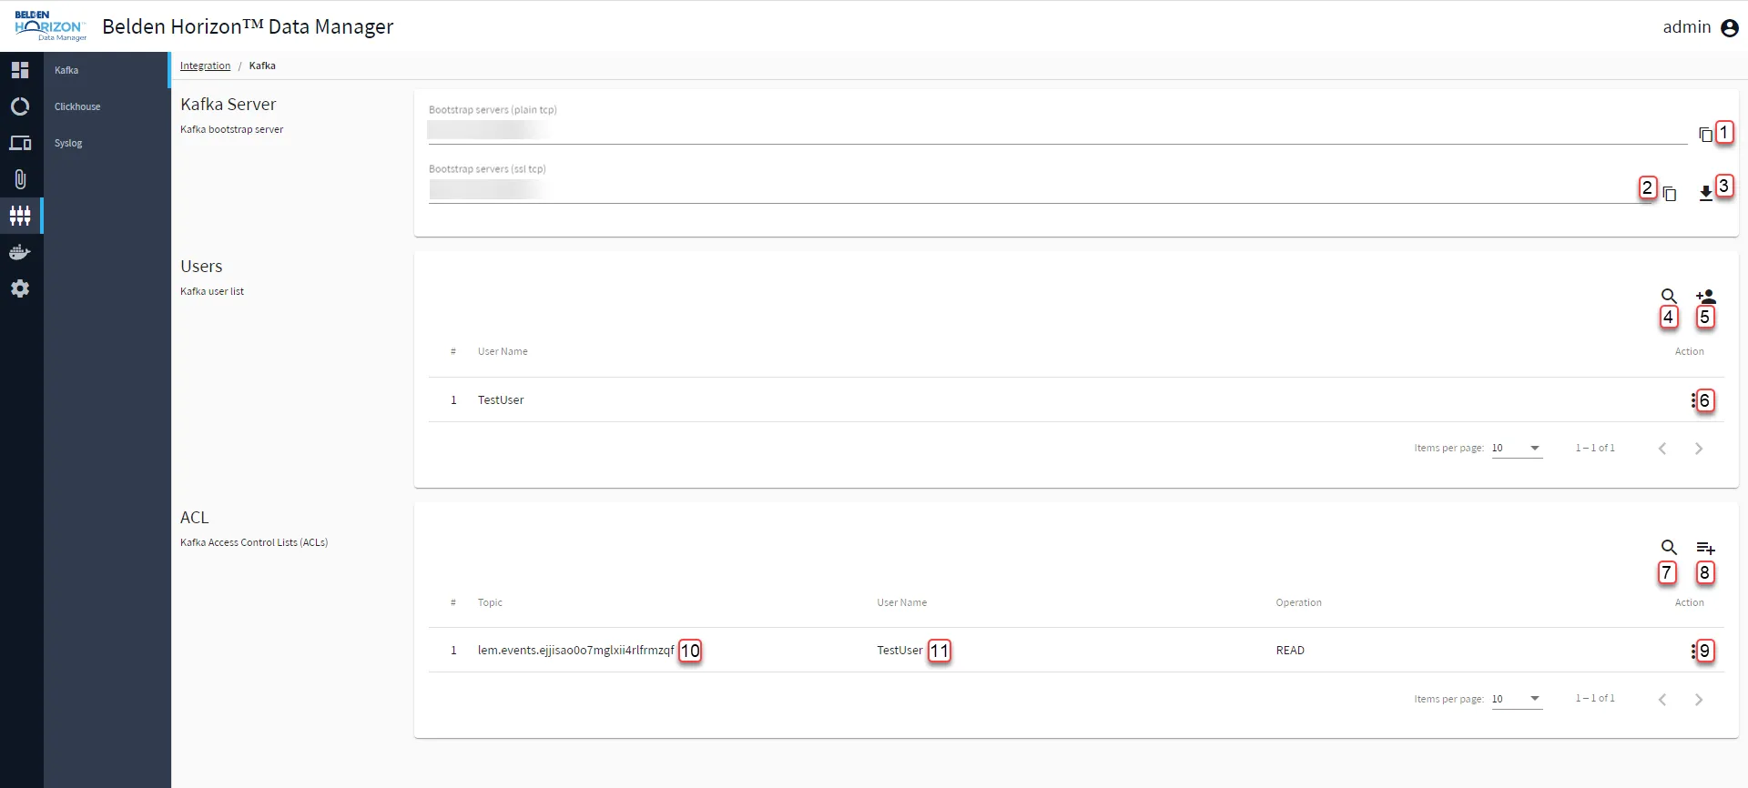Click the paperclip attachment sidebar icon

(20, 179)
